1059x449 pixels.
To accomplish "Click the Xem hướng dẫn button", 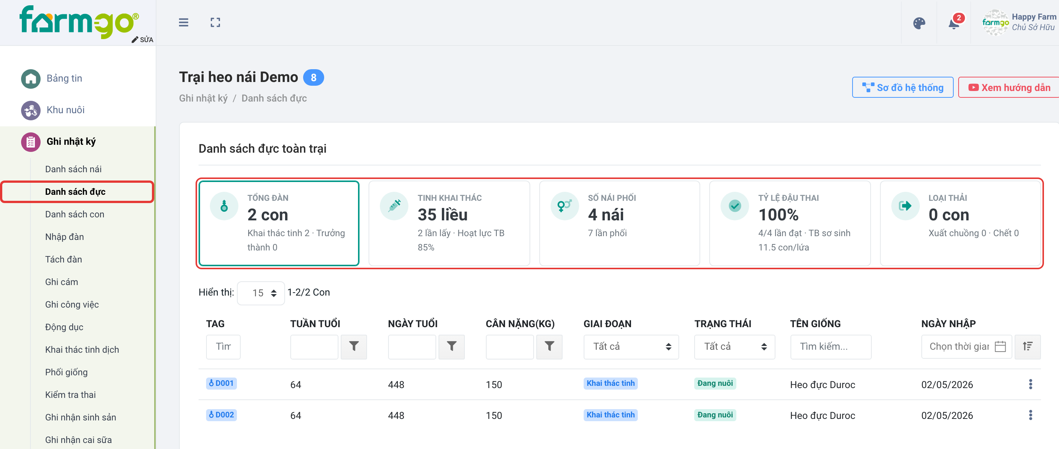I will [x=1009, y=88].
